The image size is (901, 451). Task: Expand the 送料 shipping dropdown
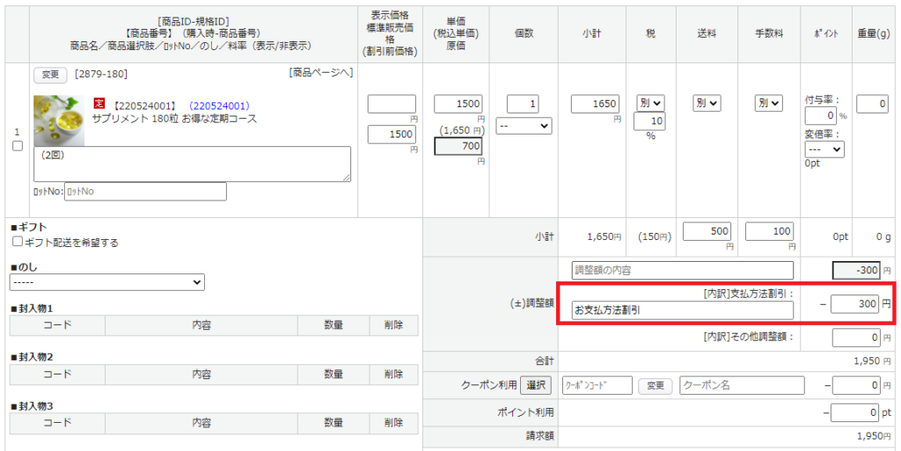pos(707,104)
